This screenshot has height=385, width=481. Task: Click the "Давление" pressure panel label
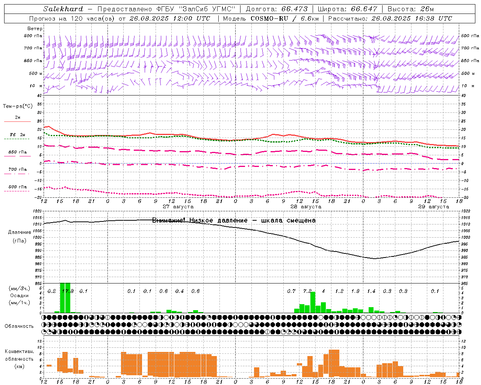(20, 232)
